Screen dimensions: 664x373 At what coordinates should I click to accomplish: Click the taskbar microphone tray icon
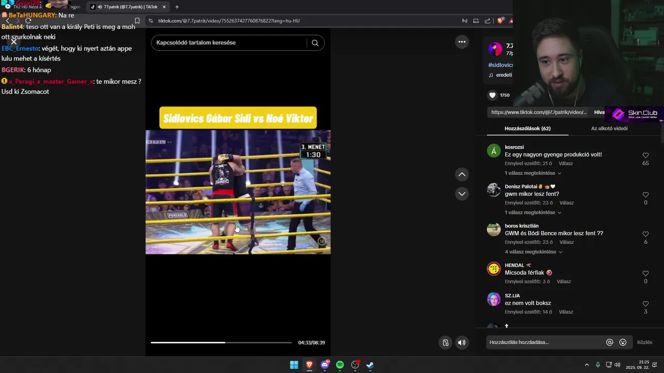pos(598,365)
